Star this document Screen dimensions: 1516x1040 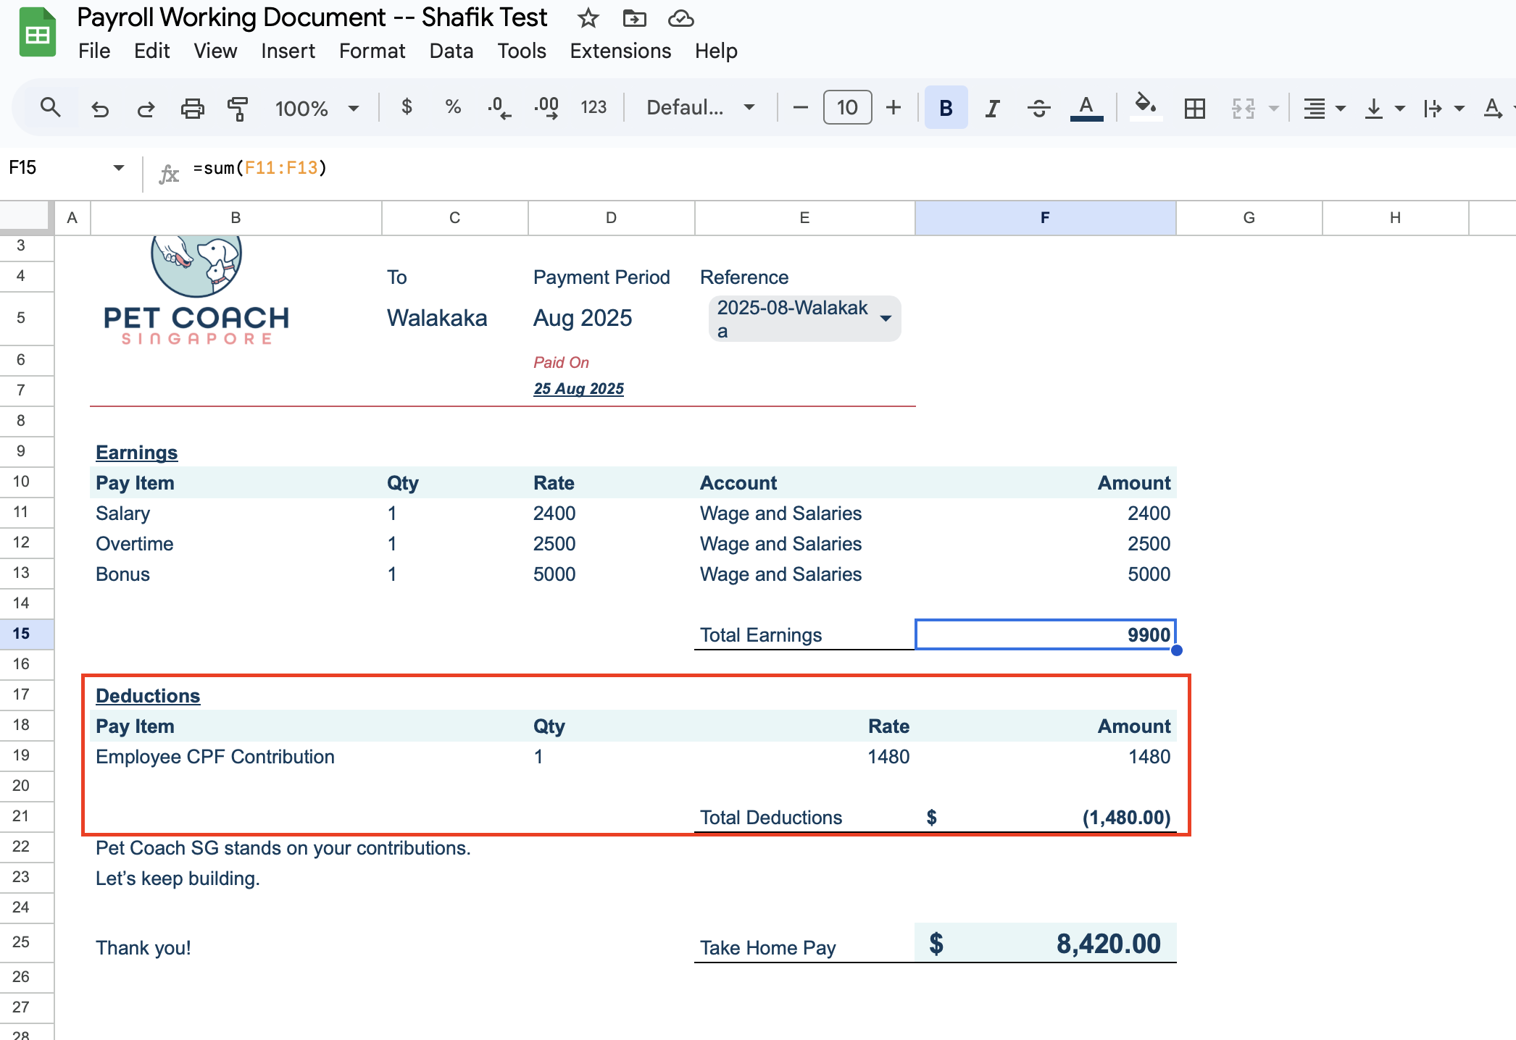pyautogui.click(x=588, y=18)
